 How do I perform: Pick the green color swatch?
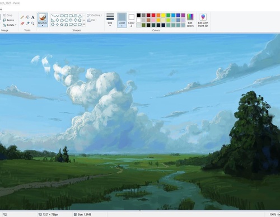point(169,15)
